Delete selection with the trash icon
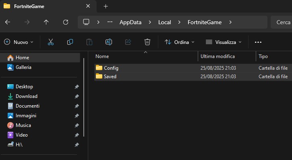292x160 pixels. tap(147, 42)
